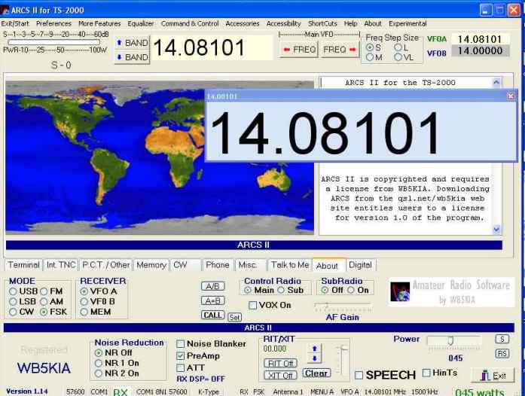Image resolution: width=525 pixels, height=396 pixels.
Task: Switch to the Digital tab
Action: point(360,265)
